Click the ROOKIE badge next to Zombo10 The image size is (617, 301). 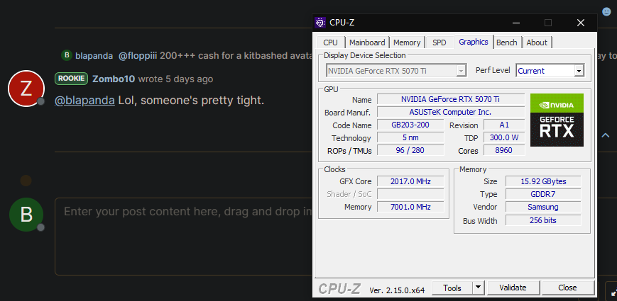71,79
